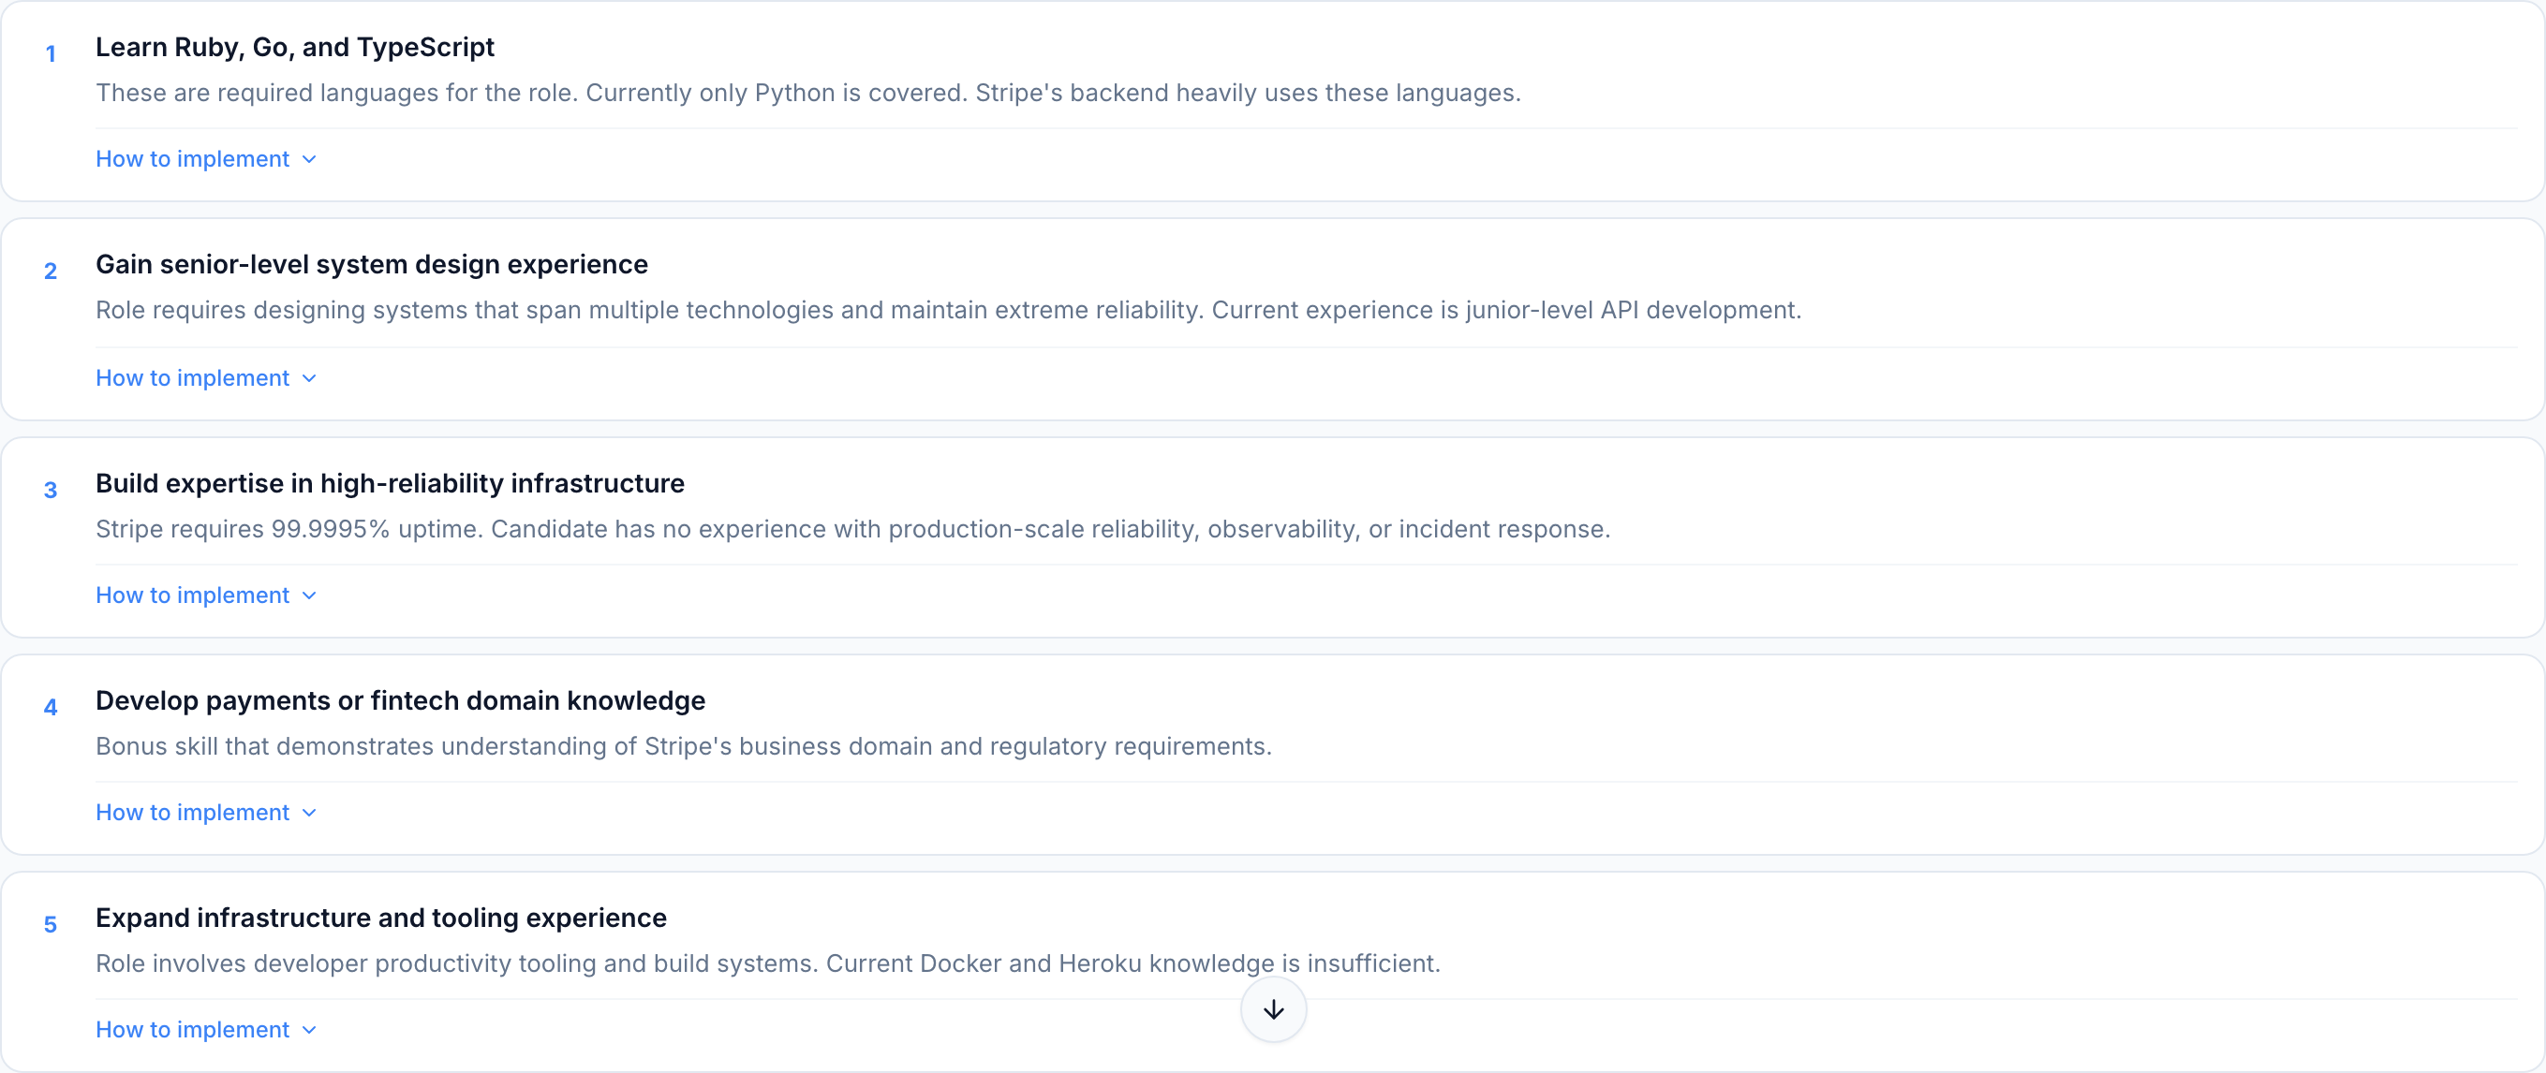Click chevron icon in tooling experience card
The image size is (2546, 1073).
(x=309, y=1031)
